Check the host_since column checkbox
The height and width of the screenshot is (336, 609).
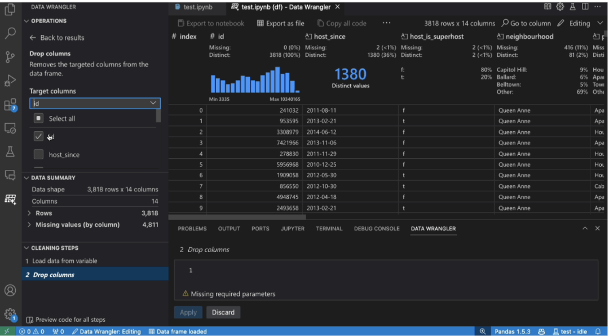click(38, 154)
